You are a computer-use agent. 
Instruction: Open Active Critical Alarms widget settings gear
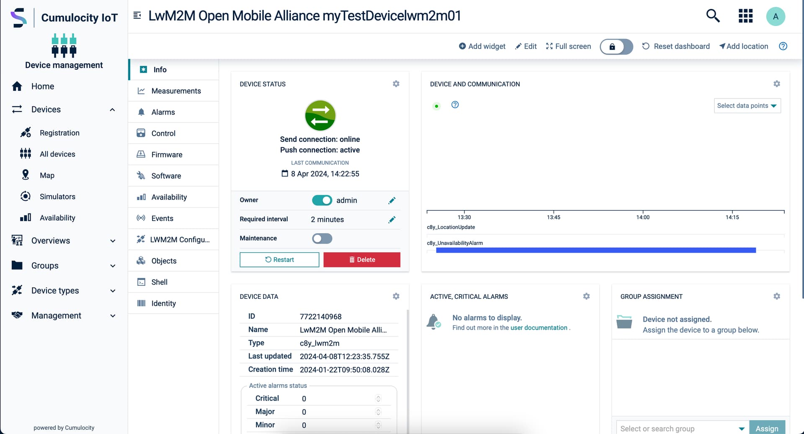tap(586, 296)
